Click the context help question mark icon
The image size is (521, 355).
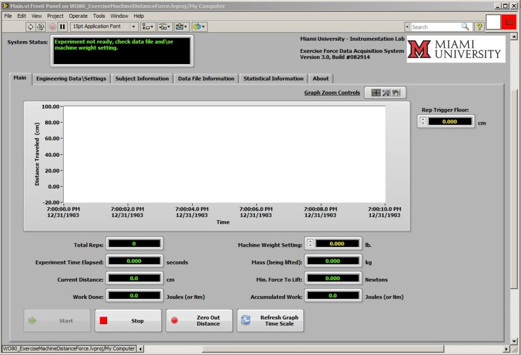(479, 27)
